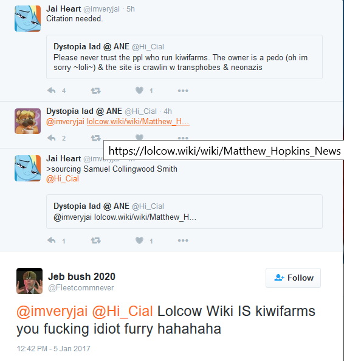
Task: Like the "sourcing Samuel Collingwood Smith" tweet
Action: tap(139, 240)
